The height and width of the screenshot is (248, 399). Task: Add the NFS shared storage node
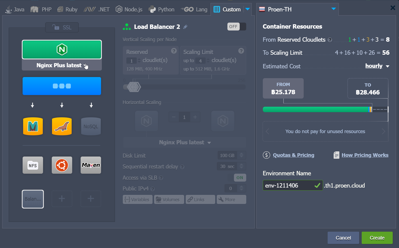click(33, 165)
